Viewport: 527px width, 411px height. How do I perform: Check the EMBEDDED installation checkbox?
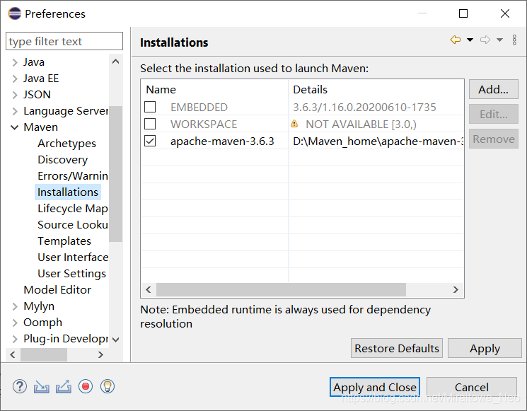[x=150, y=107]
